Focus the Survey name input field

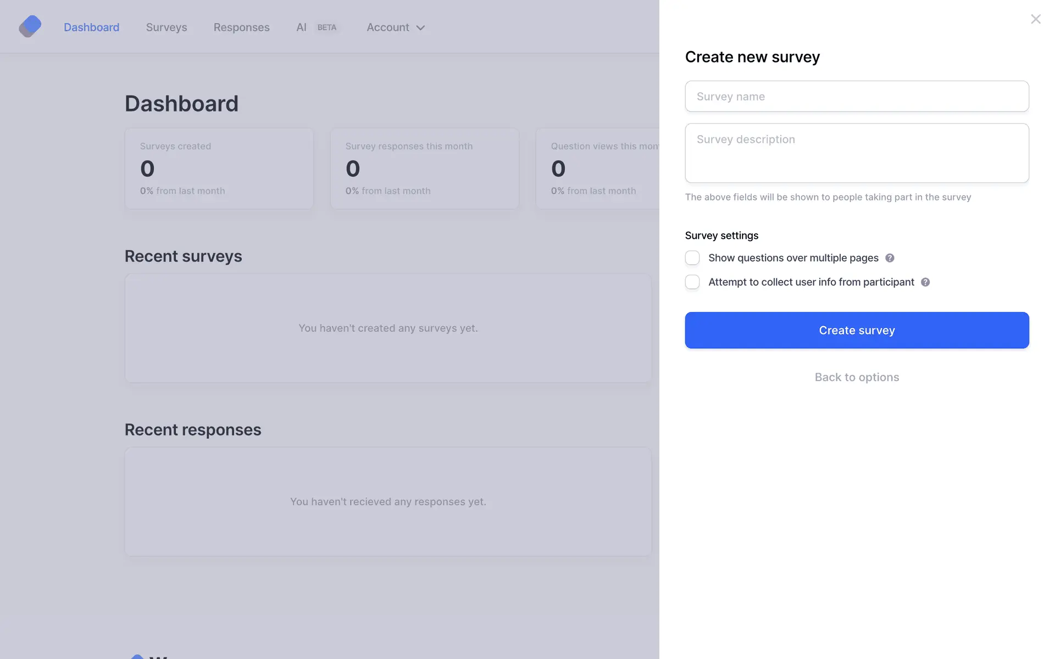(857, 97)
